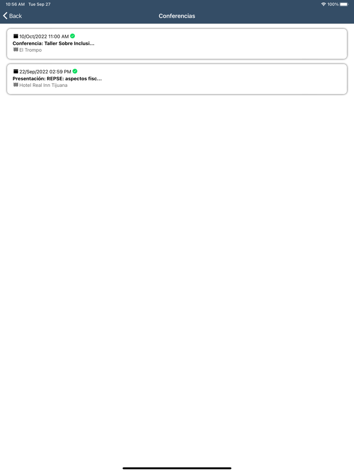Tap the Back chevron arrow icon

click(x=5, y=16)
